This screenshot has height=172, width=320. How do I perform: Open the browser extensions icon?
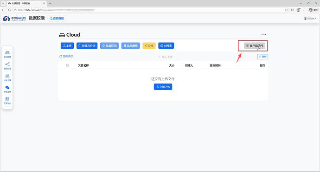293,10
